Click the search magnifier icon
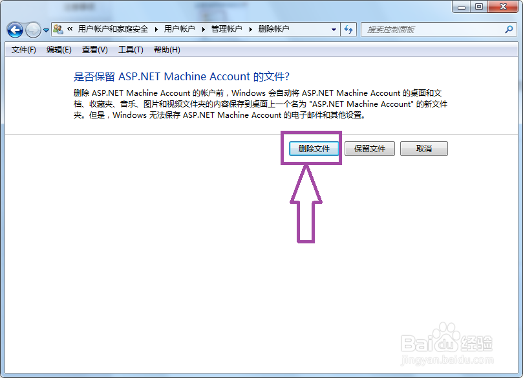This screenshot has height=378, width=523. (x=509, y=29)
